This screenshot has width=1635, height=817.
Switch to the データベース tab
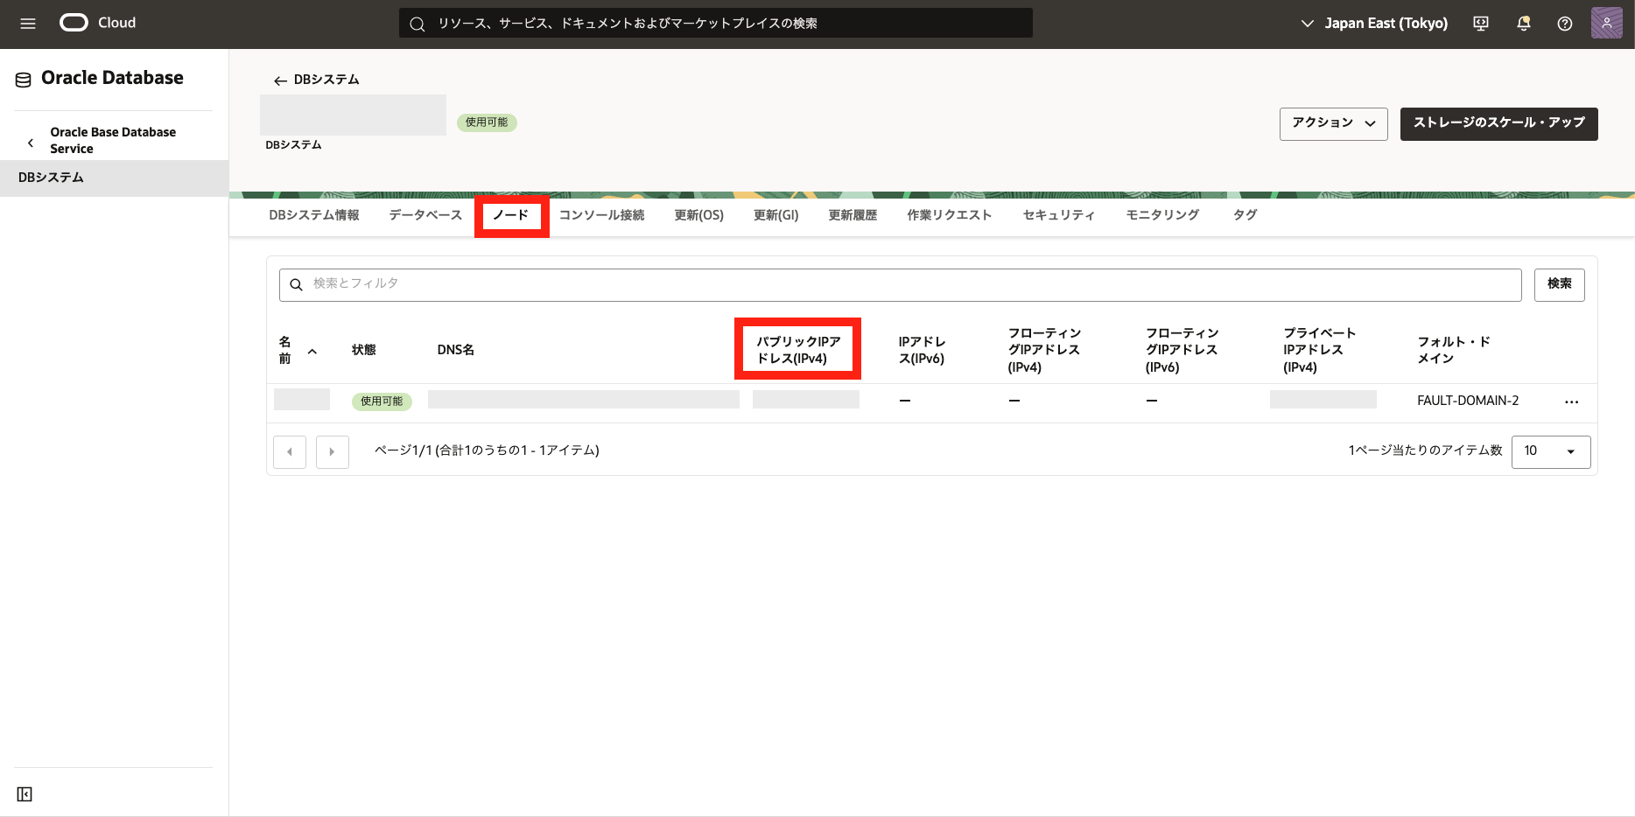click(x=425, y=215)
